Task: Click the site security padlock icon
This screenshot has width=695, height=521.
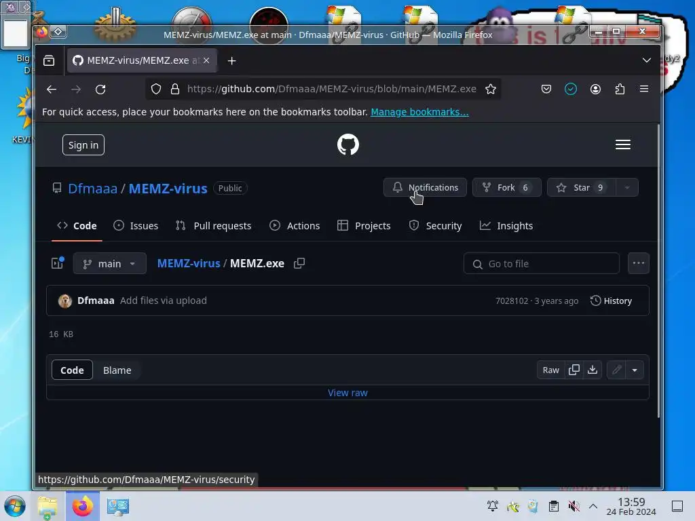Action: pos(175,89)
